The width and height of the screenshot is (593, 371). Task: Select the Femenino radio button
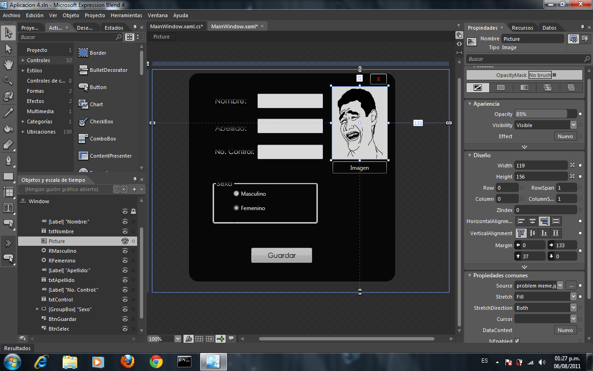[x=236, y=208]
